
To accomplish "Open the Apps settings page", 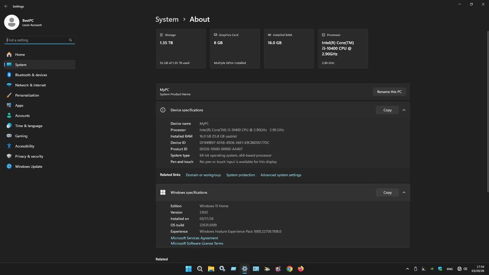I will pos(40,106).
